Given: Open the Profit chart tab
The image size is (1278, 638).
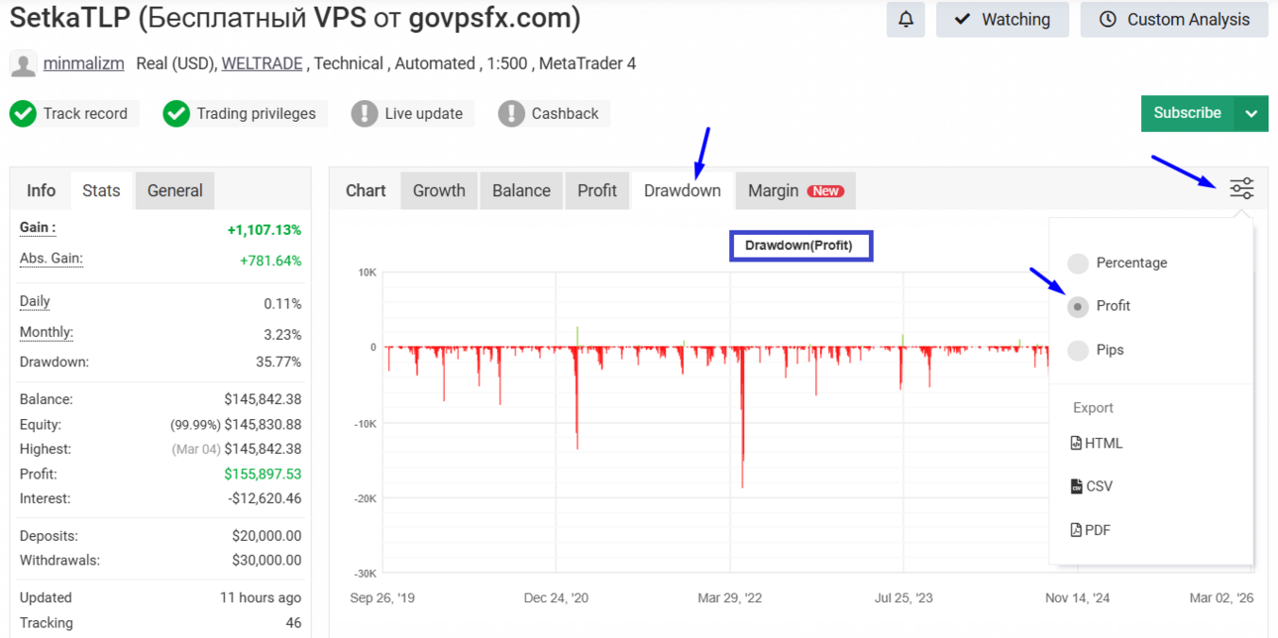Looking at the screenshot, I should pyautogui.click(x=597, y=191).
